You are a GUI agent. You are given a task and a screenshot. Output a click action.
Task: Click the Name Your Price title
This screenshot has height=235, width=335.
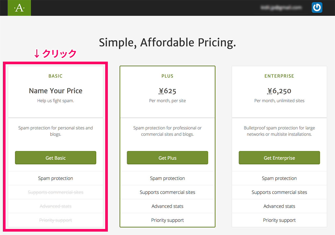coord(55,91)
